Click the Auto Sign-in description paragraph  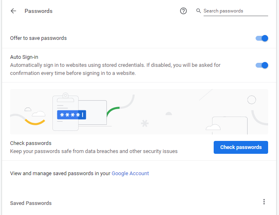pyautogui.click(x=115, y=69)
